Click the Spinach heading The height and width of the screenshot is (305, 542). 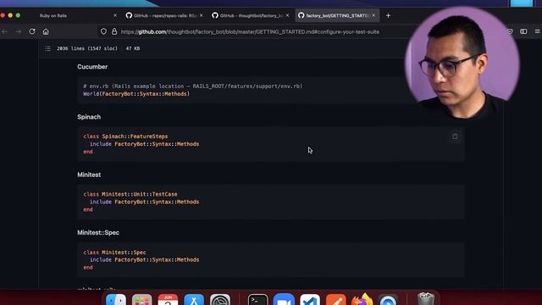[x=89, y=117]
